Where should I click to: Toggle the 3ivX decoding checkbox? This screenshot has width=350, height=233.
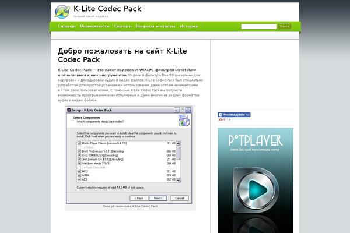point(79,159)
